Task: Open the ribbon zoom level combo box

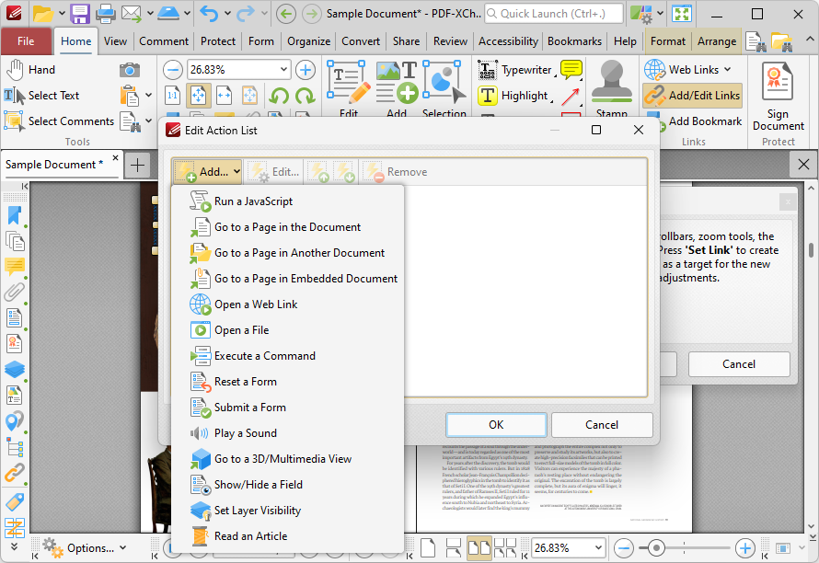Action: tap(283, 70)
